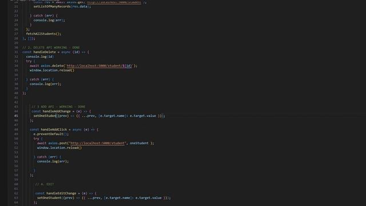Click the console.log(id) statement
This screenshot has height=206, width=366.
40,57
